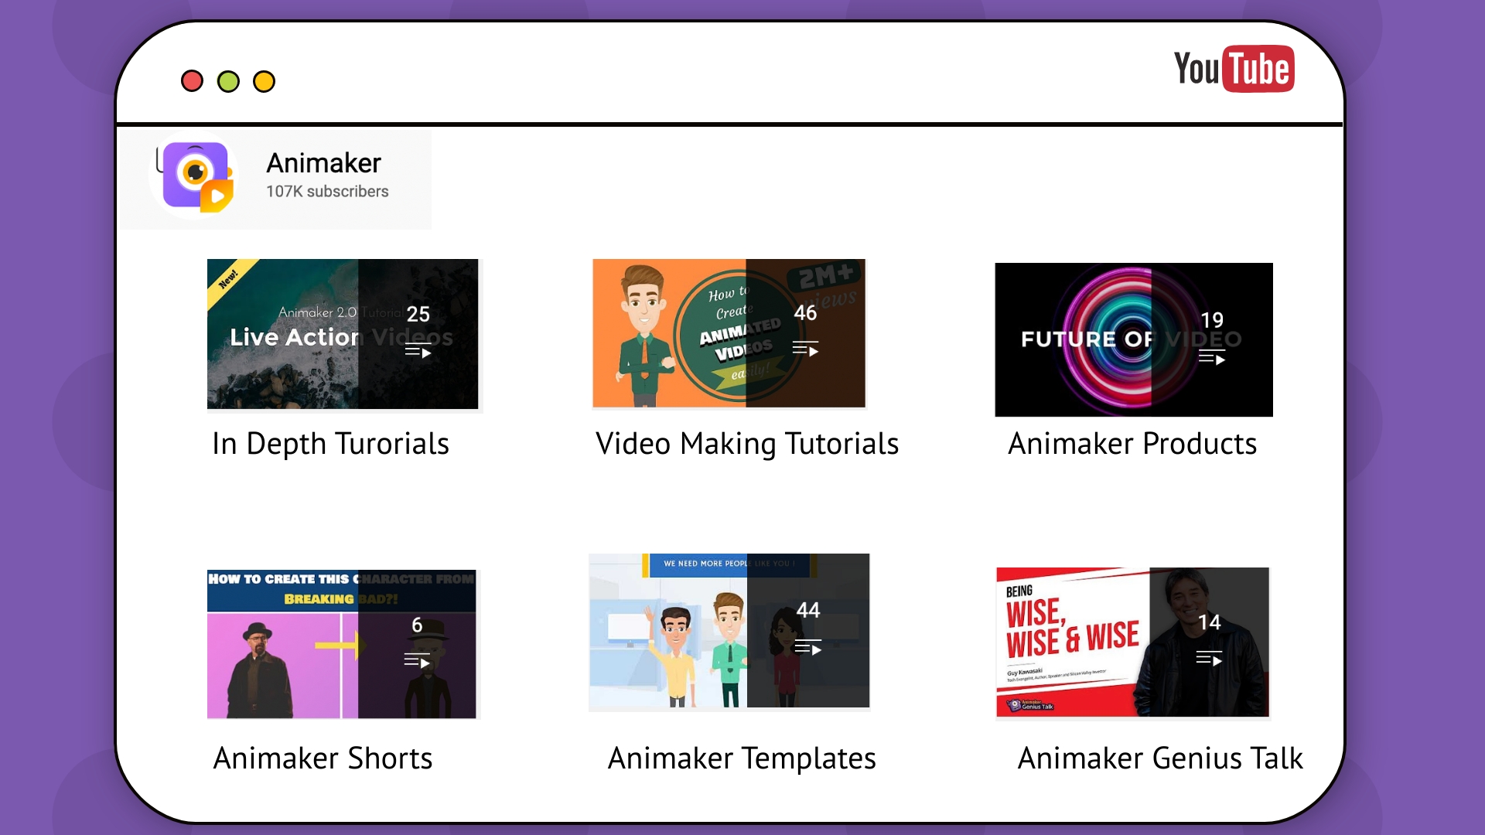Open the Animaker Genius Talk playlist title
This screenshot has width=1485, height=835.
point(1160,758)
